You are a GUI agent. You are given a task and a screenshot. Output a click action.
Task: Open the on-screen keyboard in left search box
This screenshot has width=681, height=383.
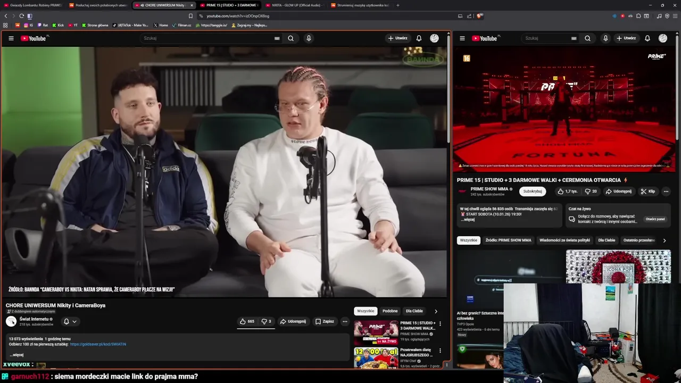click(x=277, y=38)
